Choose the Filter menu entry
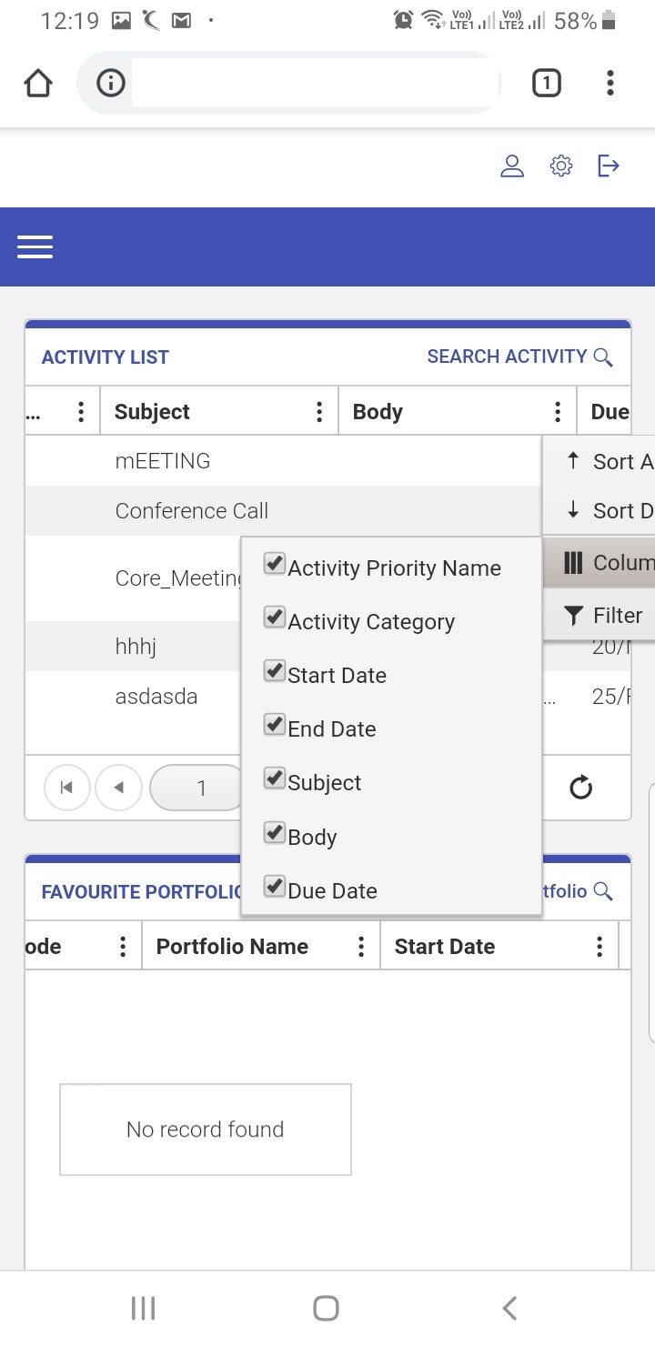The height and width of the screenshot is (1346, 655). pyautogui.click(x=605, y=616)
